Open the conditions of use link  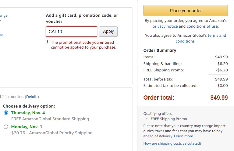[x=202, y=26]
